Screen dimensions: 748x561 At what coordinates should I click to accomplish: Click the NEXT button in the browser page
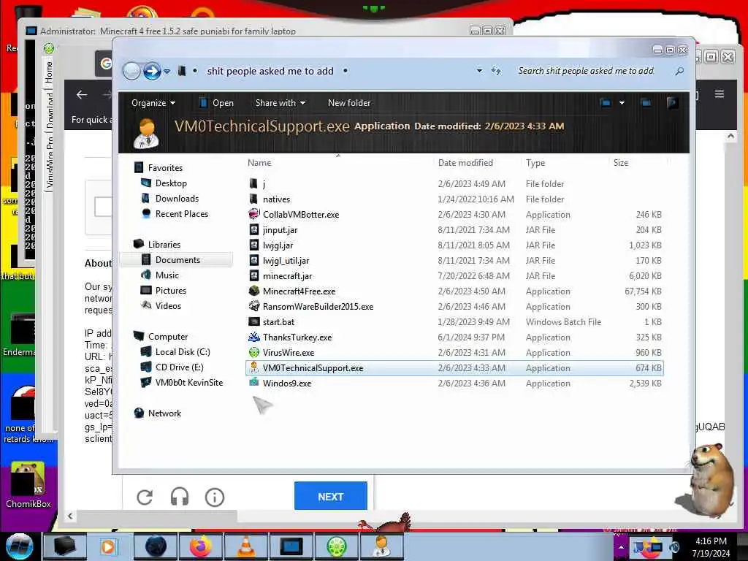point(331,496)
